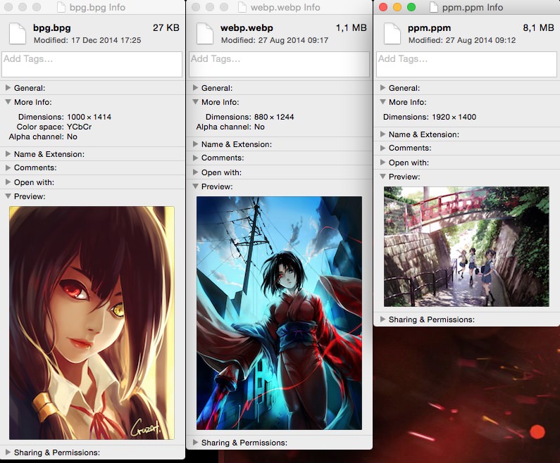
Task: Click Modified date 17 Dec 2014 17:25
Action: coord(106,40)
